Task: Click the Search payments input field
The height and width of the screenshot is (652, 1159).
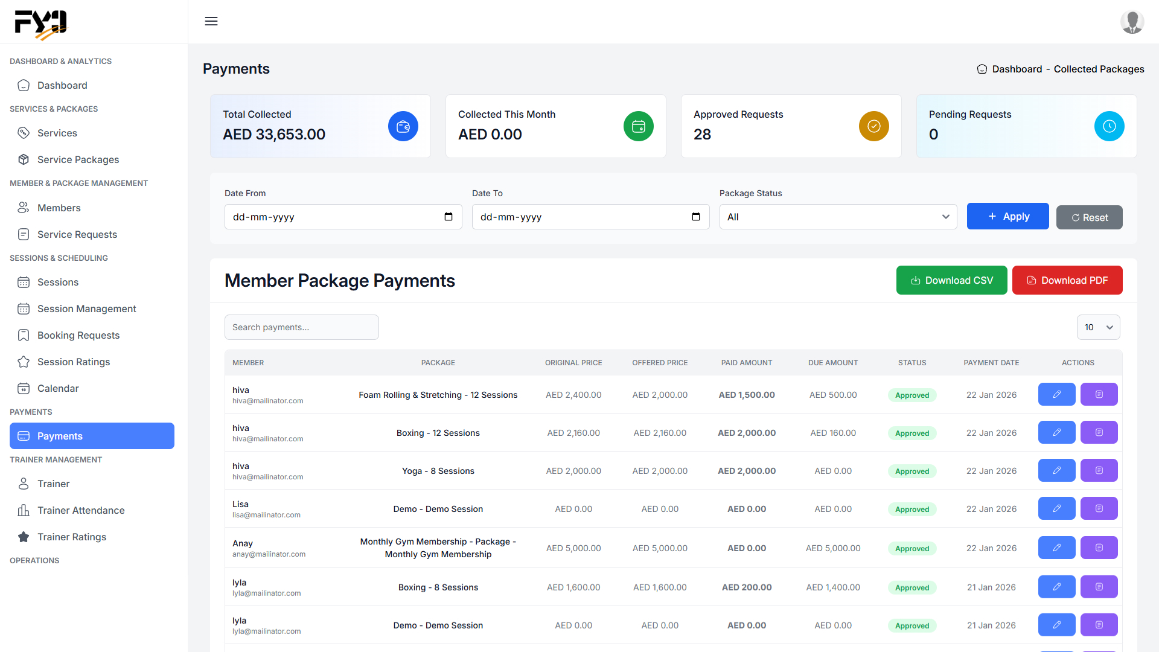Action: tap(301, 327)
